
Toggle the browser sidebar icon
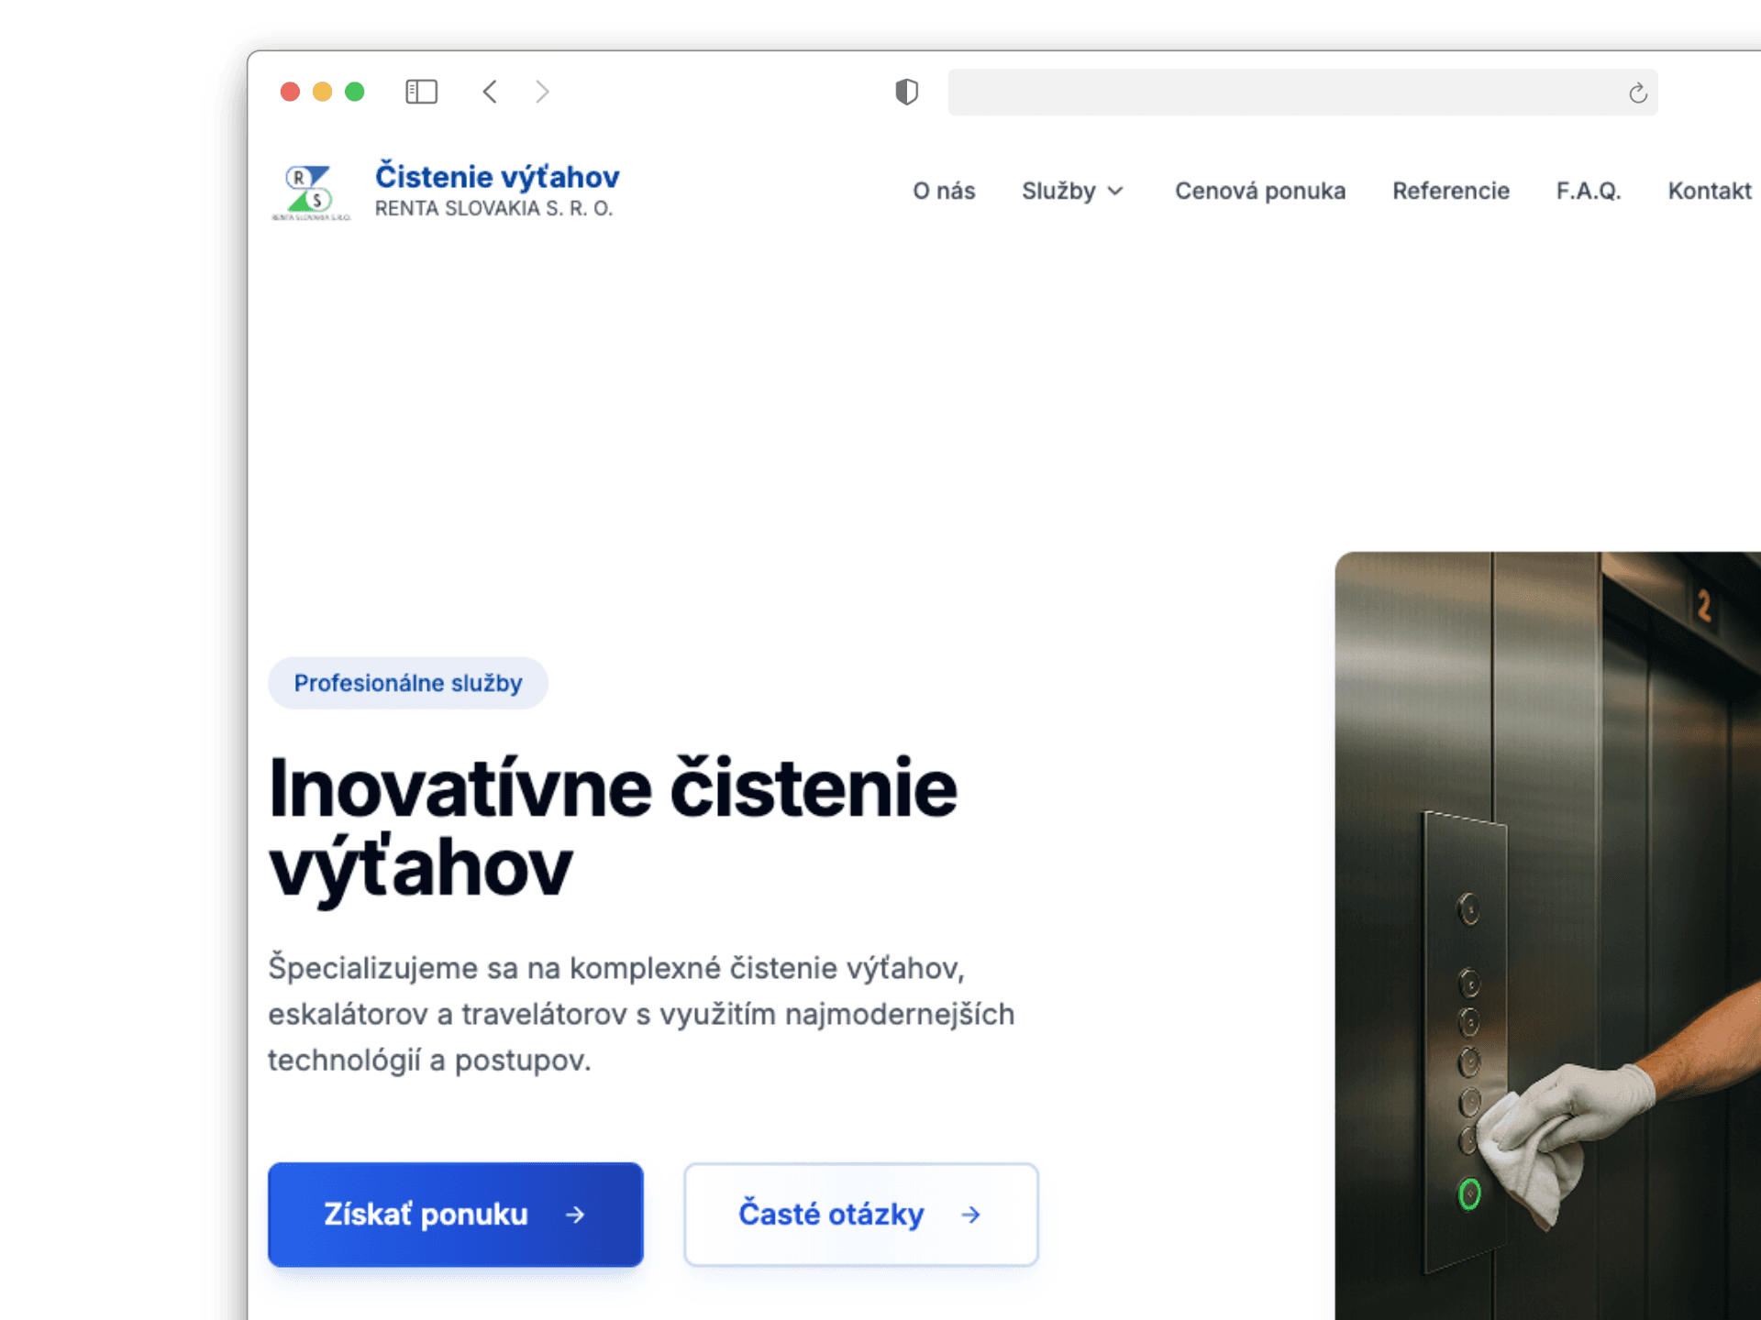pyautogui.click(x=421, y=92)
